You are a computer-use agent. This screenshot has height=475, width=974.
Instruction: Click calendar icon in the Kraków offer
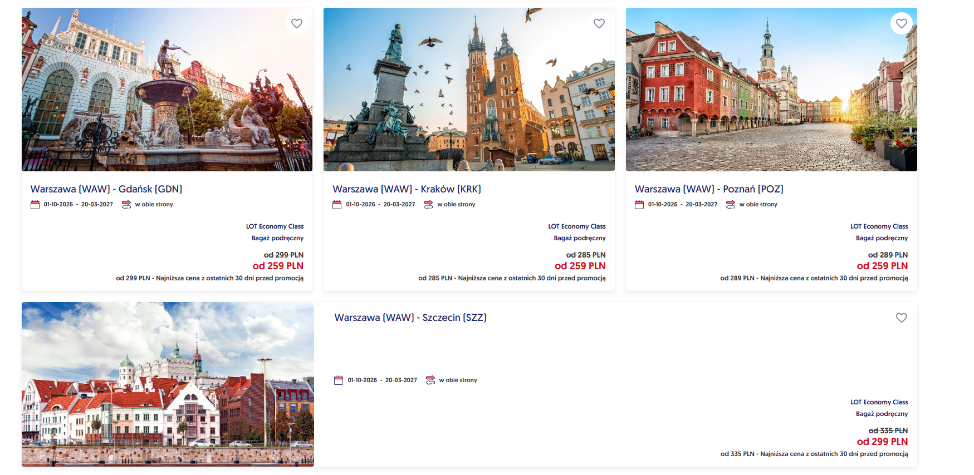click(337, 205)
